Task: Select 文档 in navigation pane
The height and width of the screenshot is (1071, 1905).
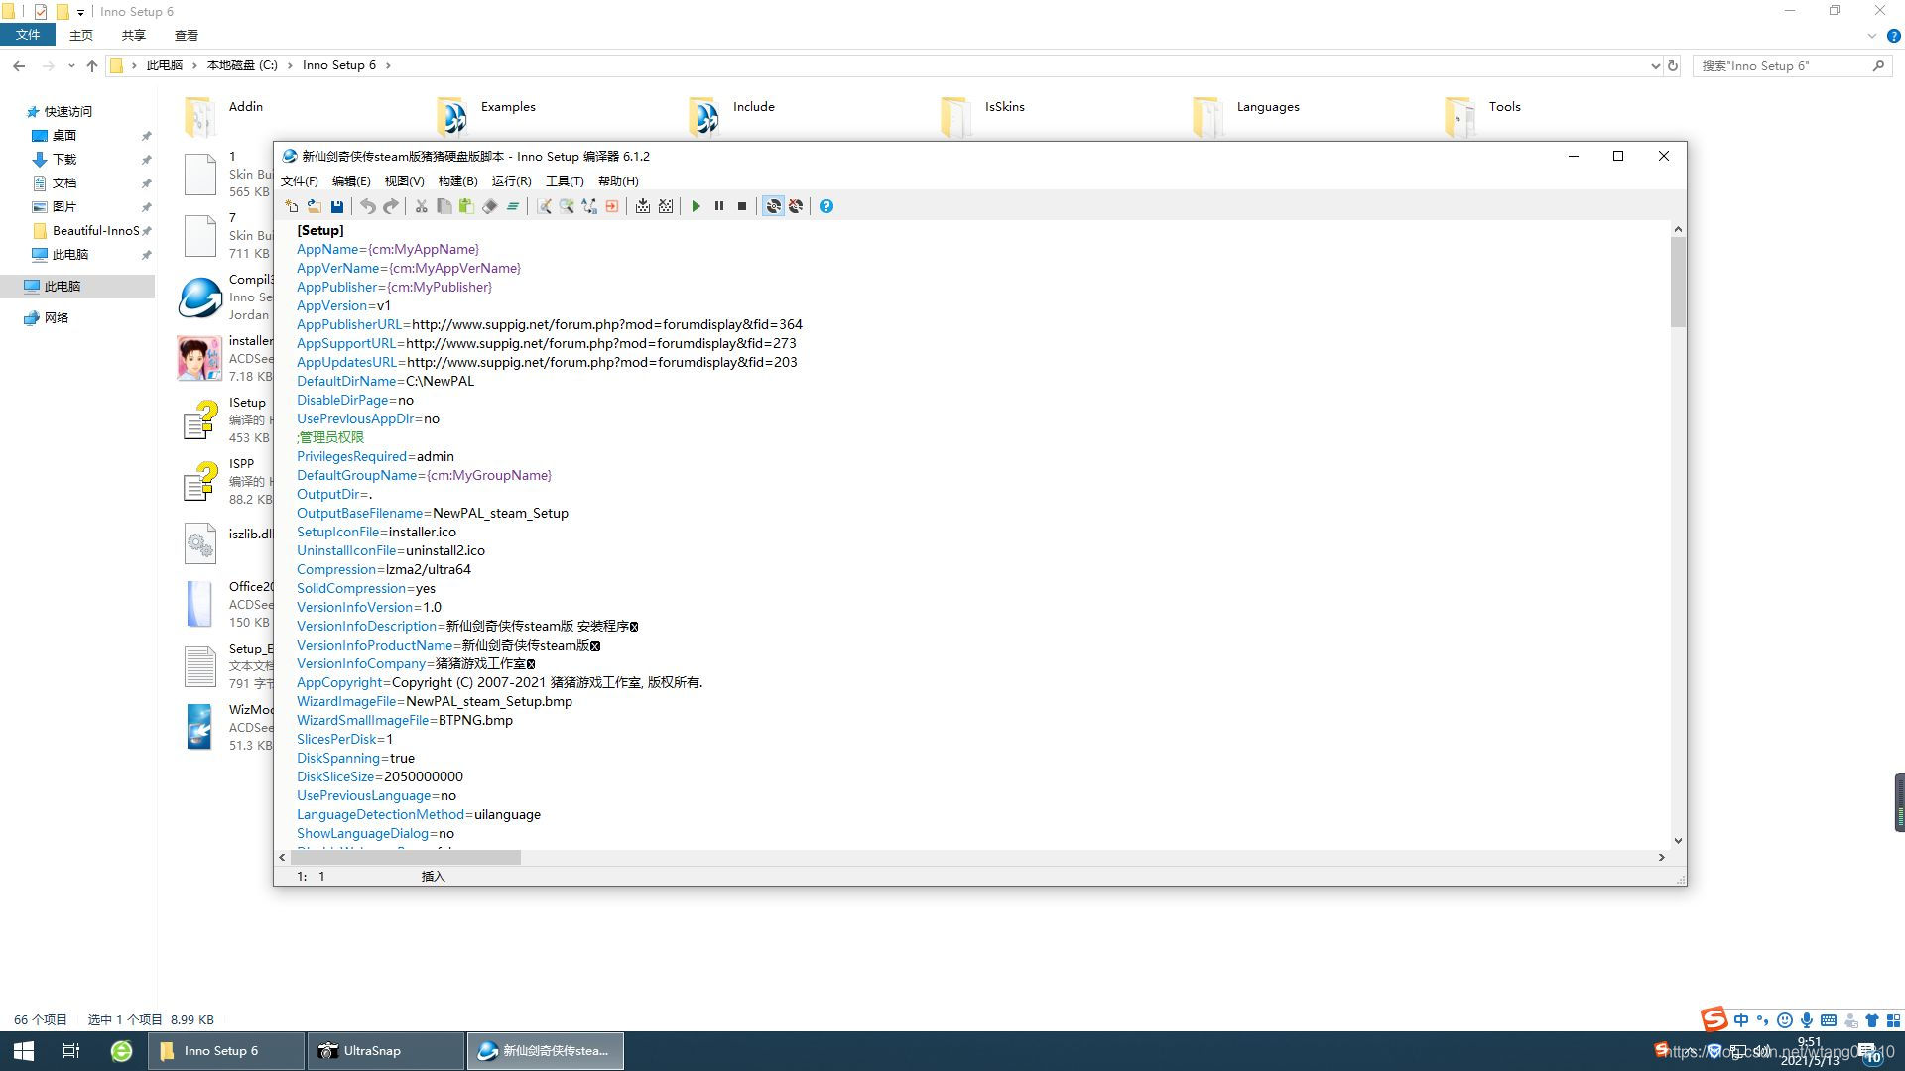Action: 64,182
